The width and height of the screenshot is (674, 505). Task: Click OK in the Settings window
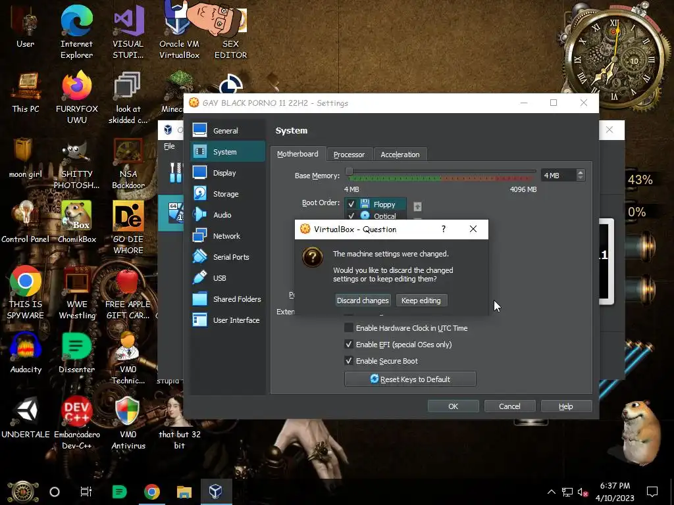click(453, 406)
